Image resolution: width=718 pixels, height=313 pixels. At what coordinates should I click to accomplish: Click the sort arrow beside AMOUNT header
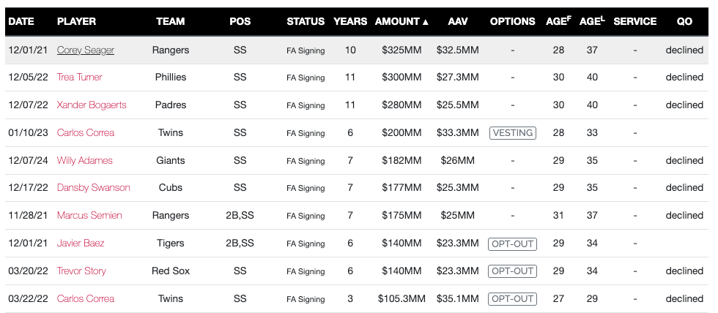click(x=426, y=22)
